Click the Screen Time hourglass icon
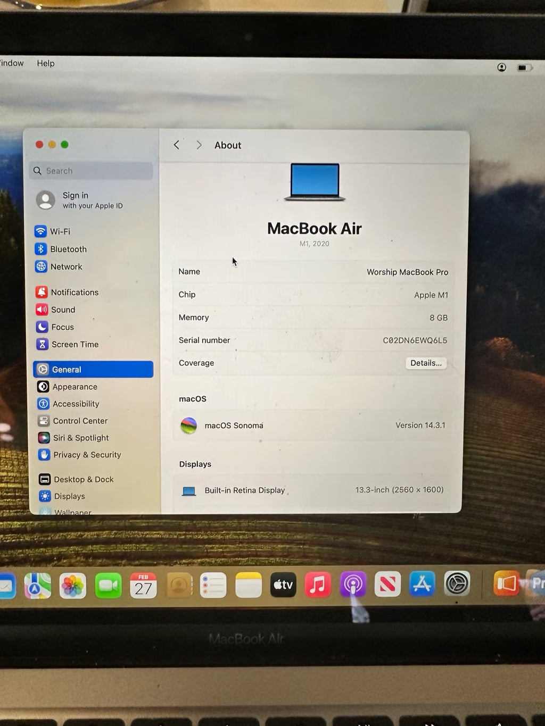 [42, 344]
